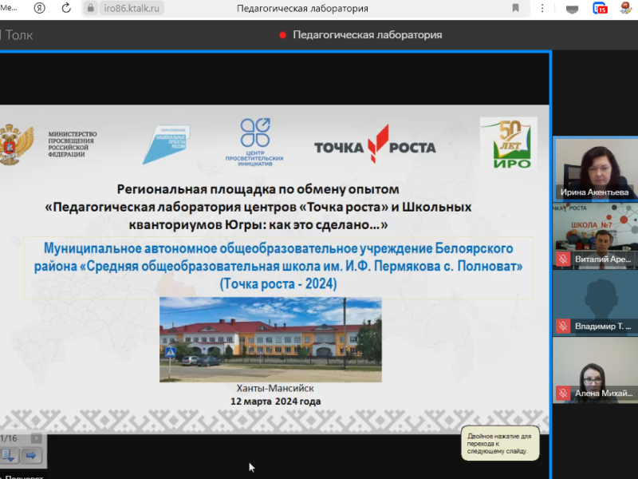Click the site security lock icon
Viewport: 638px width, 479px height.
[x=90, y=9]
